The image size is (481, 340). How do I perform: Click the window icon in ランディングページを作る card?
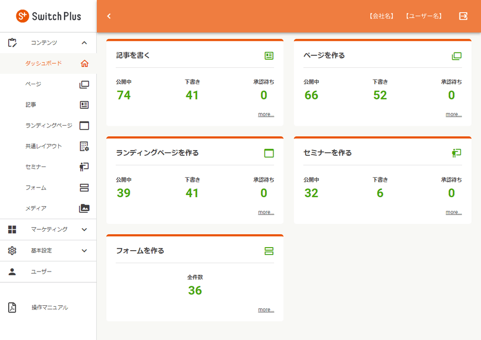[x=269, y=153]
